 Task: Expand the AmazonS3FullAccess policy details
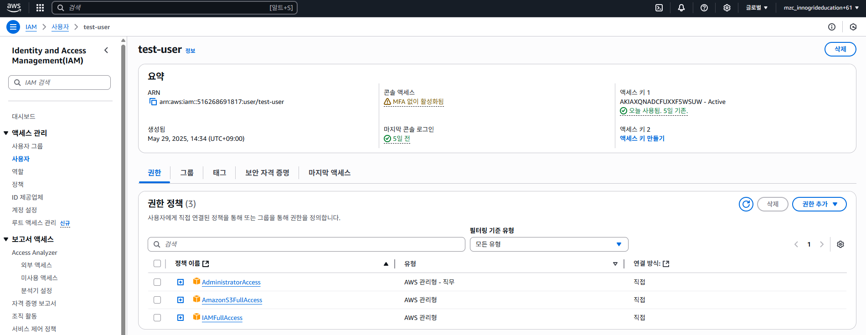click(180, 300)
